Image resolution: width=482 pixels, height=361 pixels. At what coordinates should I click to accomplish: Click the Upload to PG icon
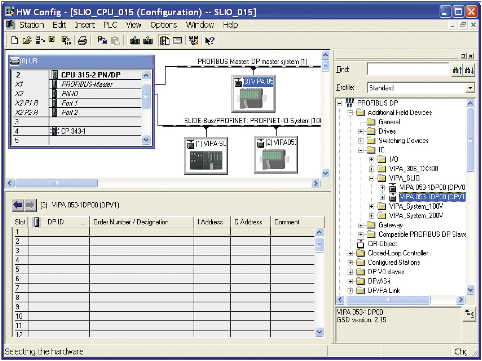tap(148, 40)
